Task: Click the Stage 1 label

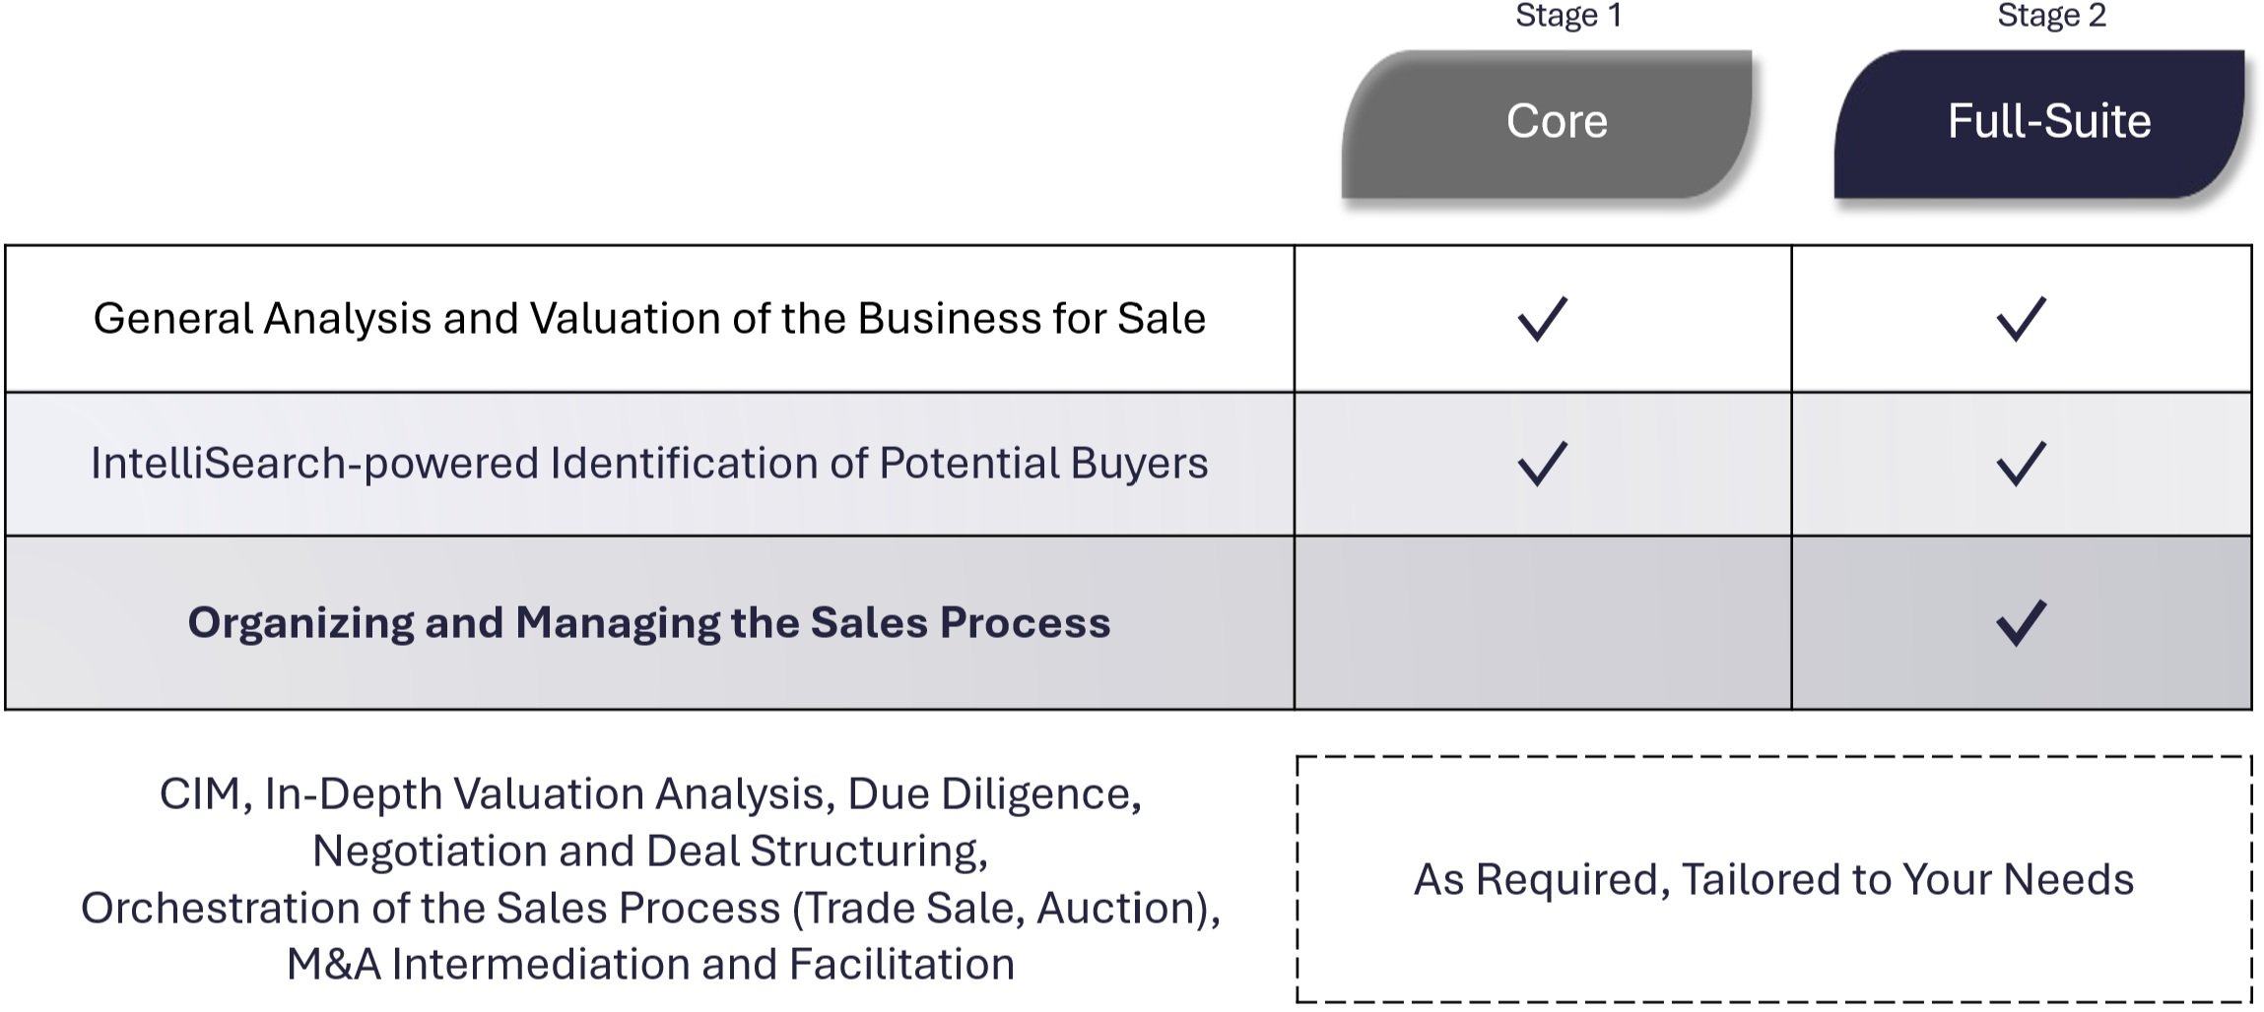Action: tap(1567, 16)
